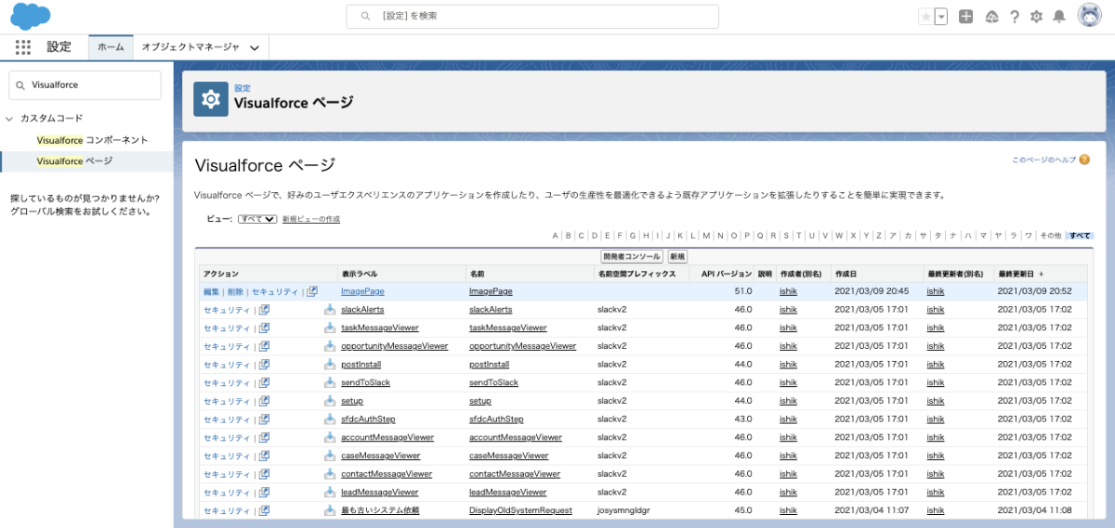This screenshot has height=528, width=1115.
Task: Click 編集 link for ImagePage
Action: click(x=212, y=291)
